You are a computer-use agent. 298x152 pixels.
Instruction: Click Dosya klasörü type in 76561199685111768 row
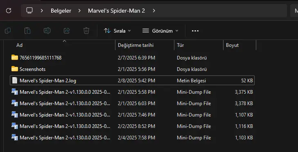click(192, 58)
